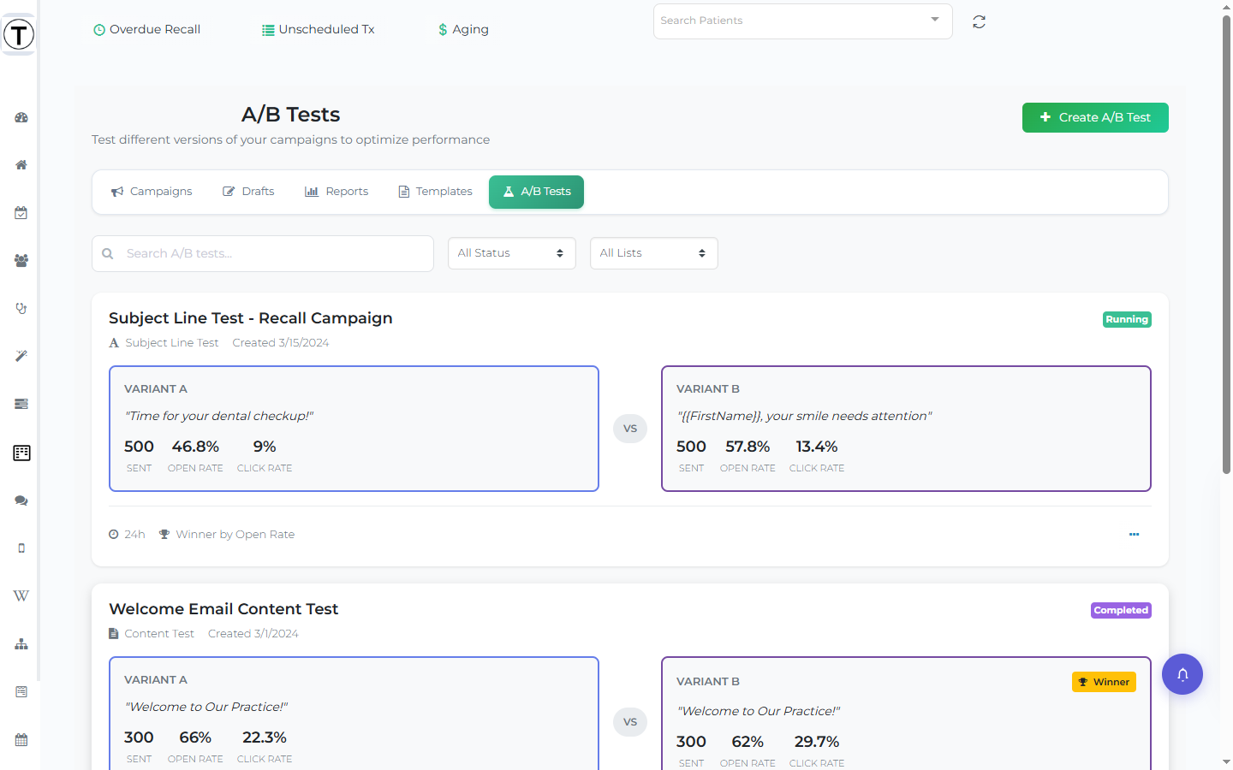Viewport: 1233px width, 770px height.
Task: Click the mobile phone icon in sidebar
Action: [x=21, y=548]
